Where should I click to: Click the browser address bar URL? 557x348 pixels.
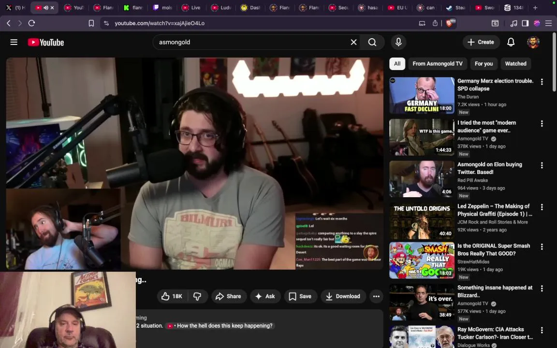pos(160,23)
